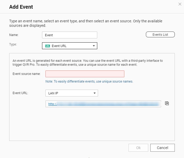Expand the Type dropdown arrow

pos(94,46)
